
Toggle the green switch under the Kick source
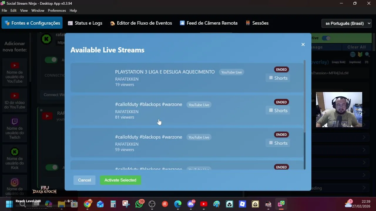(51, 60)
